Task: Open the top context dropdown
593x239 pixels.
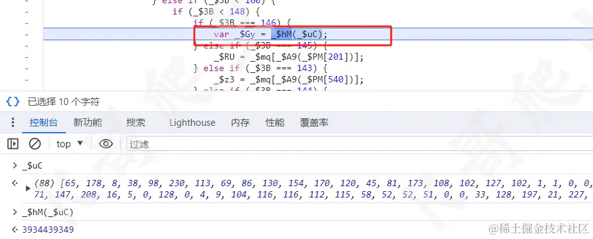Action: (70, 144)
